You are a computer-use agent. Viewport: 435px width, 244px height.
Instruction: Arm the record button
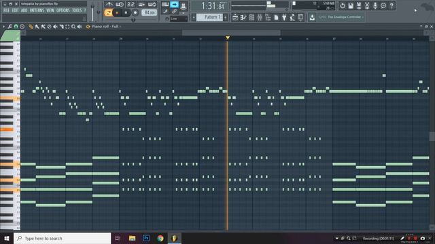pos(135,13)
